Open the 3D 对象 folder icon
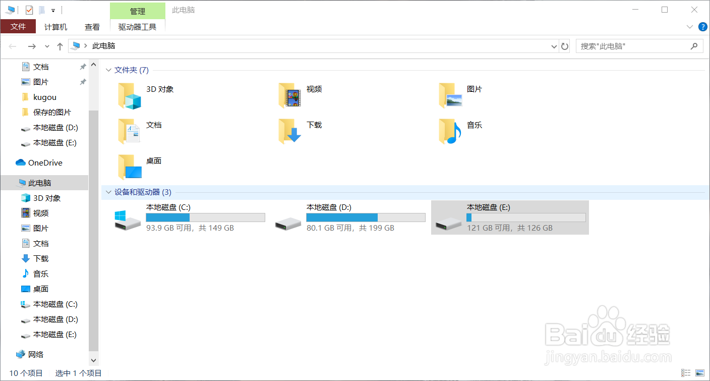Screen dimensions: 710x381 [129, 96]
